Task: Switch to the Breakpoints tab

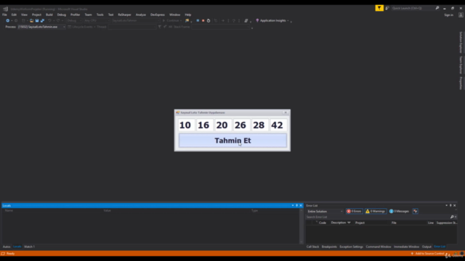Action: pos(329,246)
